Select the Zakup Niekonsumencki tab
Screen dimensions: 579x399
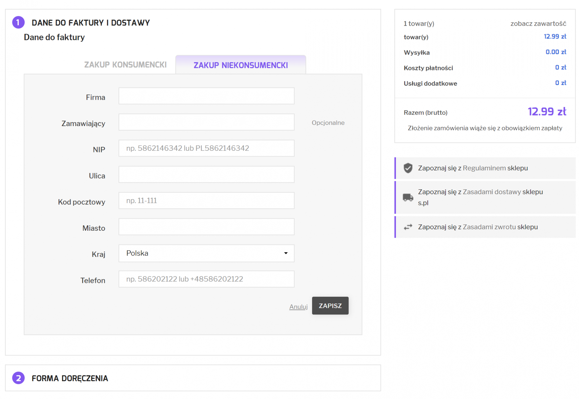pos(240,65)
